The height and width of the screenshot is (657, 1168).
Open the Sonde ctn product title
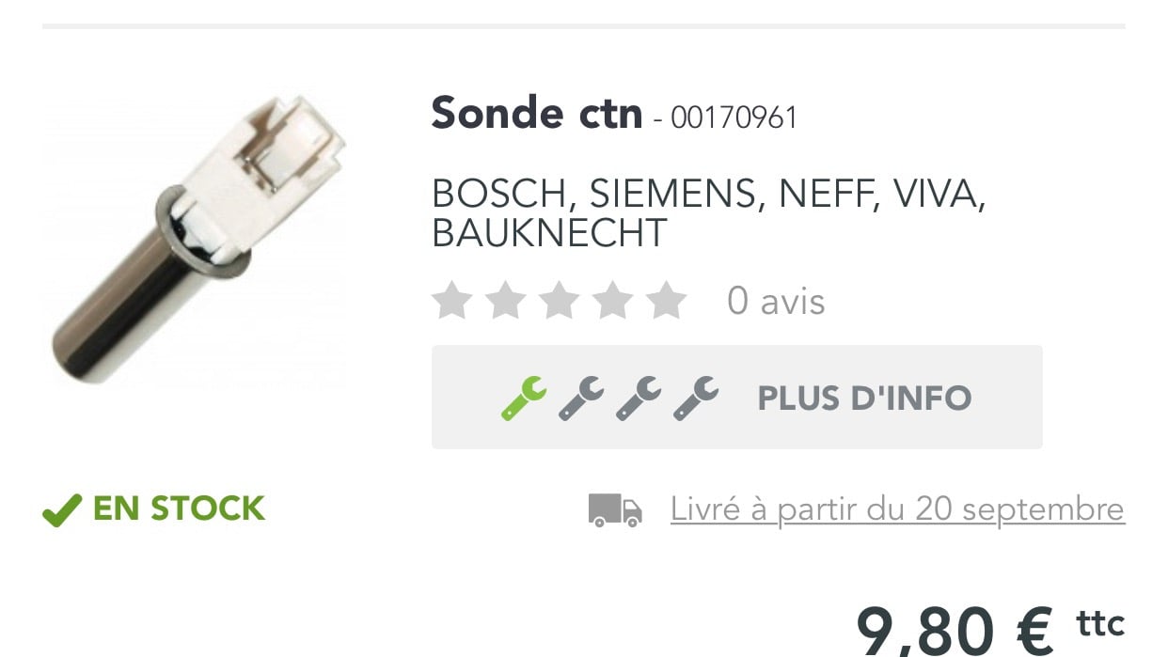click(x=537, y=114)
